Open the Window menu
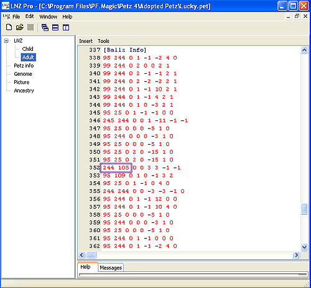The height and width of the screenshot is (288, 311). click(49, 17)
